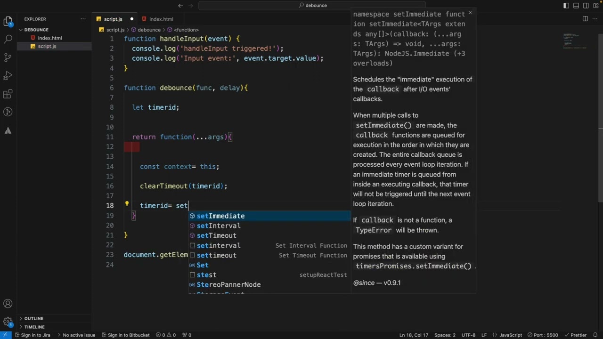Click the editor minimap code preview
Image resolution: width=603 pixels, height=339 pixels.
tap(575, 41)
